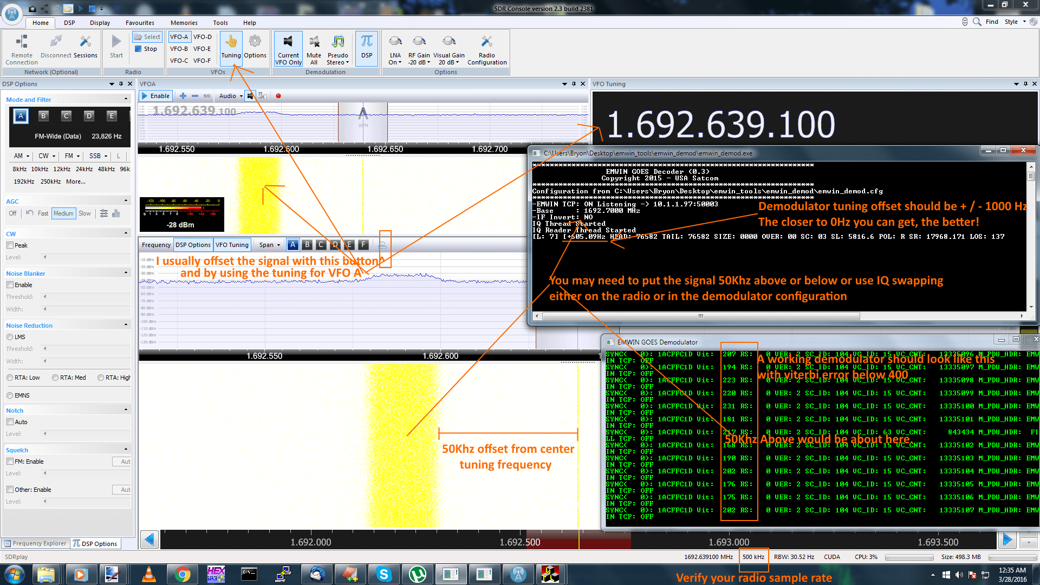Click the Enable VFOA play button
Screen dimensions: 1040x585
click(x=156, y=96)
